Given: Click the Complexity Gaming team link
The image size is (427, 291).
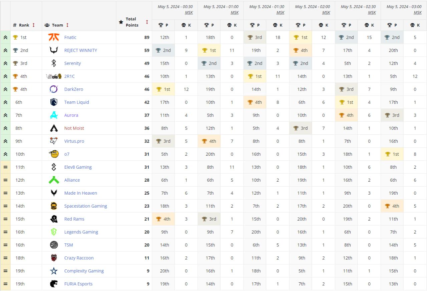Looking at the screenshot, I should point(84,271).
